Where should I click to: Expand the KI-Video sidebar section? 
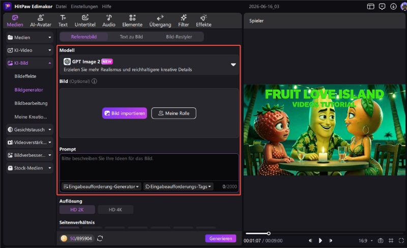30,50
